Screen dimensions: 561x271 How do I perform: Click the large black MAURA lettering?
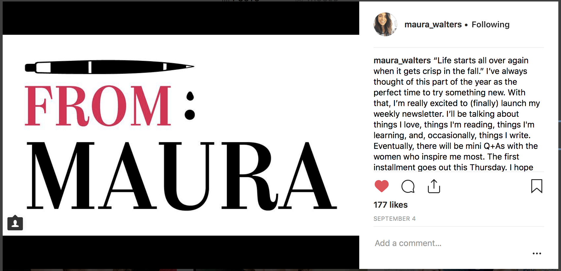(x=182, y=176)
